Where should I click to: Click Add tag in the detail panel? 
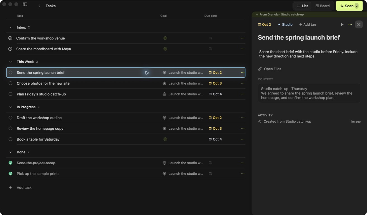click(308, 25)
